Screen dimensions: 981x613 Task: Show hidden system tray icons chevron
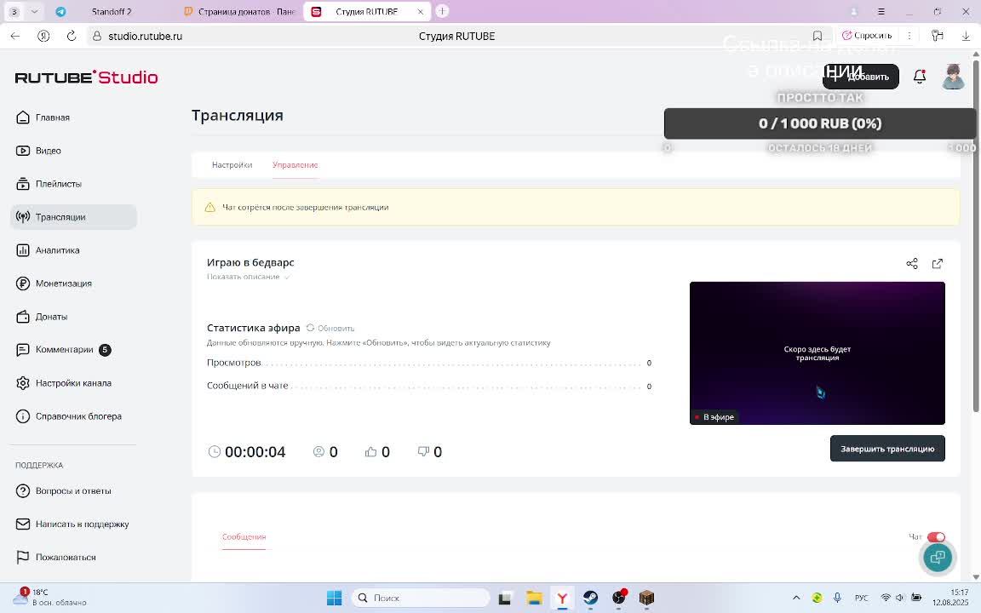pos(796,598)
